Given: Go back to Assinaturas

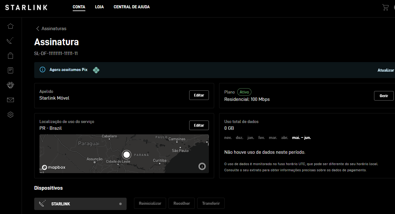Looking at the screenshot, I should point(54,29).
